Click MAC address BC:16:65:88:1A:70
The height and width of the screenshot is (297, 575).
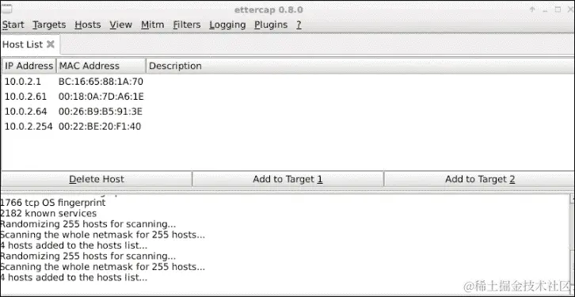click(101, 82)
